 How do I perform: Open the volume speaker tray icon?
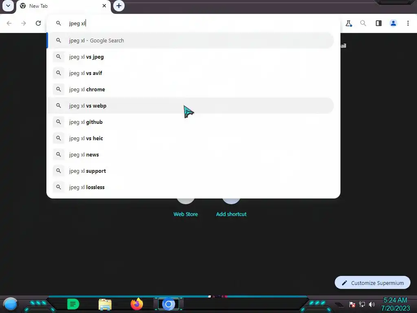tap(372, 304)
